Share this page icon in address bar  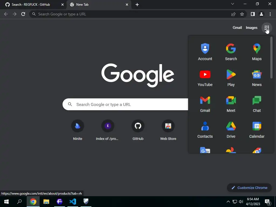point(233,14)
